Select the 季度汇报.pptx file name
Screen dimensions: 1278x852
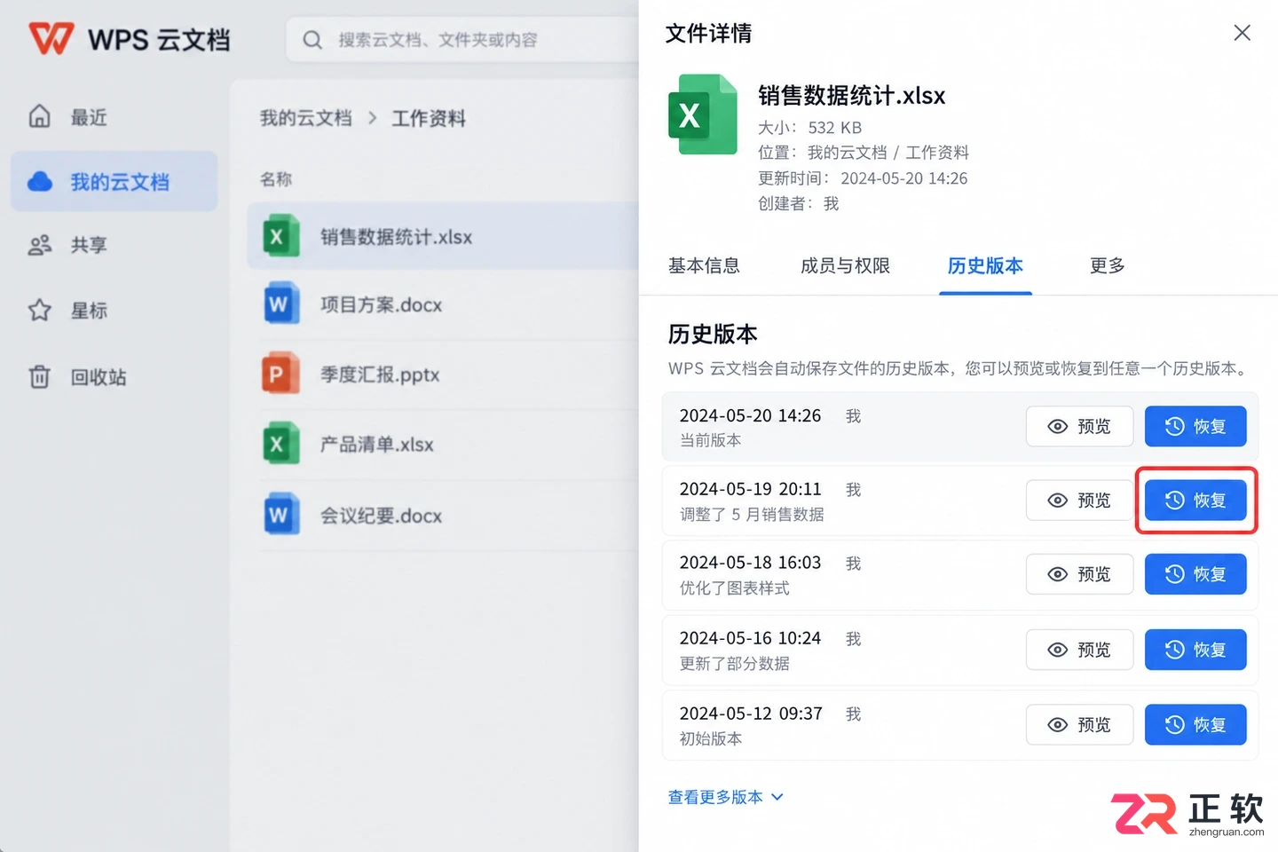point(380,375)
